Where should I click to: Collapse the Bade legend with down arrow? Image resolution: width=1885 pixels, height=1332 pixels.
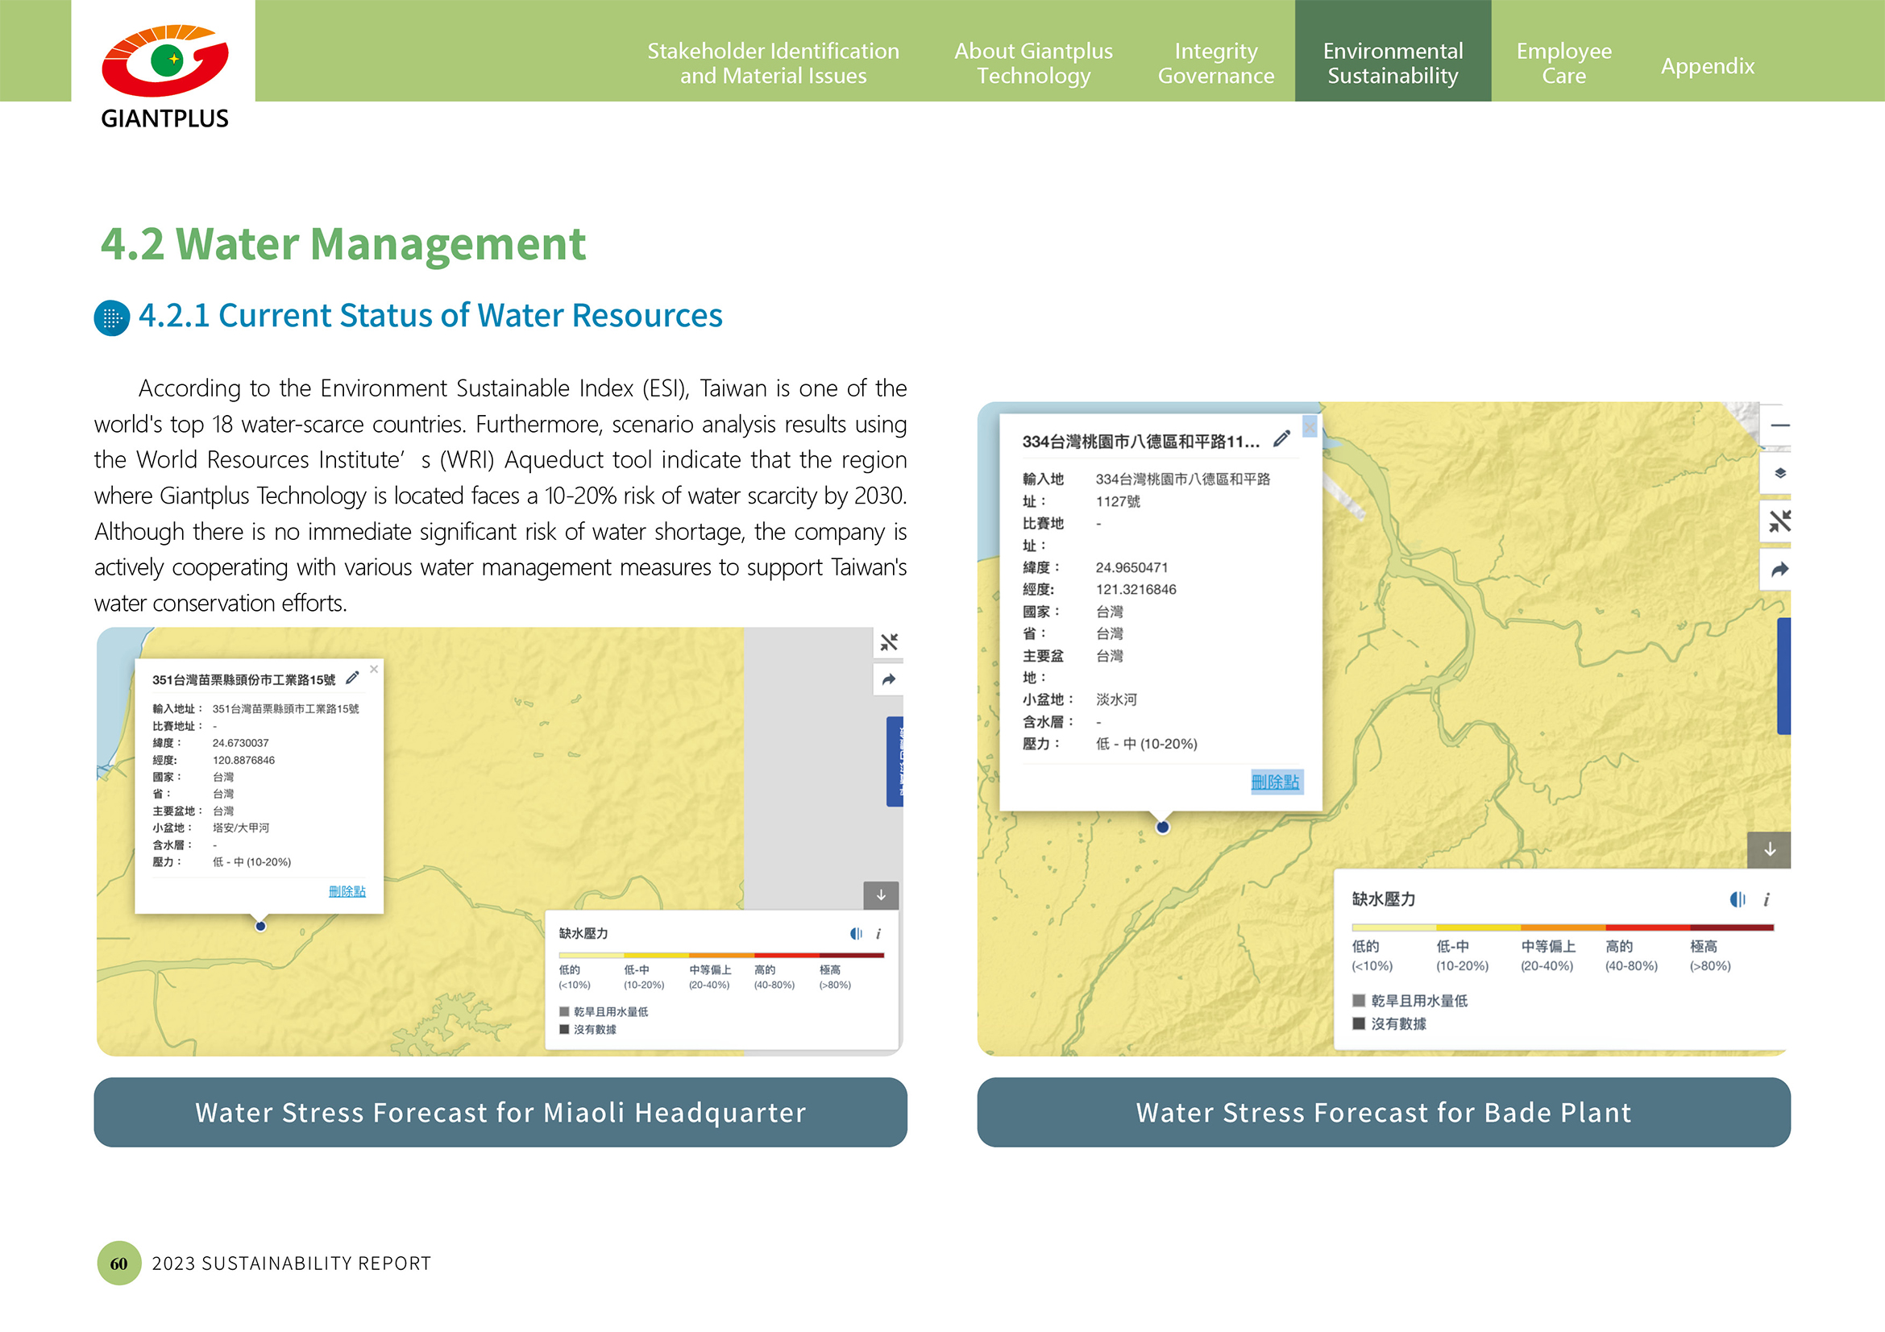1769,849
